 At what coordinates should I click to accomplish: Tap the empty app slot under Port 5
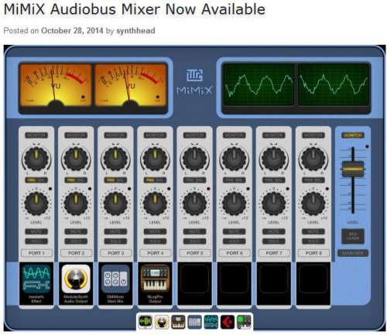[x=195, y=279]
